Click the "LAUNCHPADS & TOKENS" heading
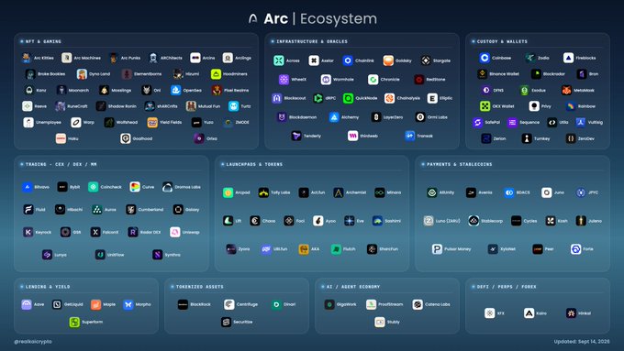624x351 pixels. 254,164
